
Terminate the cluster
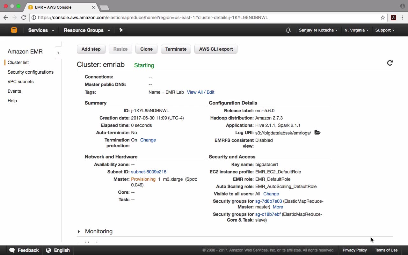pyautogui.click(x=176, y=49)
